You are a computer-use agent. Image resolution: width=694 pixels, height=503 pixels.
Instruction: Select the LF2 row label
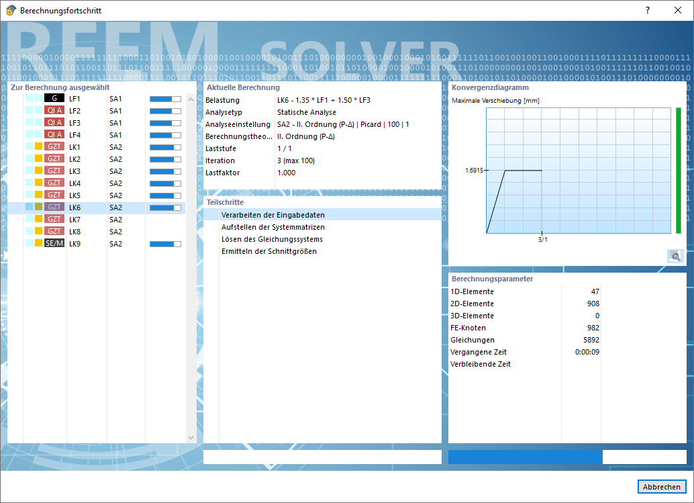click(75, 111)
